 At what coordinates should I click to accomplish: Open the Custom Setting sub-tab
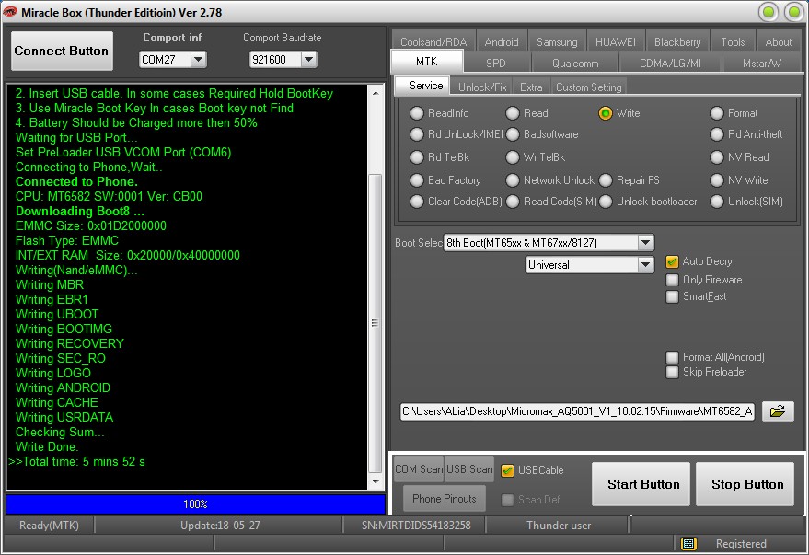[x=589, y=87]
